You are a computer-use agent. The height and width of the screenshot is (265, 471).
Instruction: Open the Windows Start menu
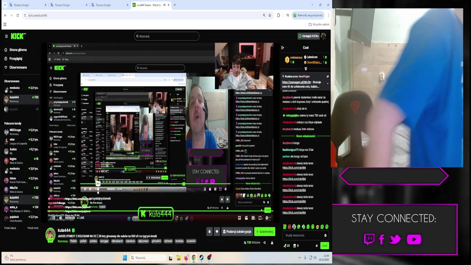[x=125, y=258]
